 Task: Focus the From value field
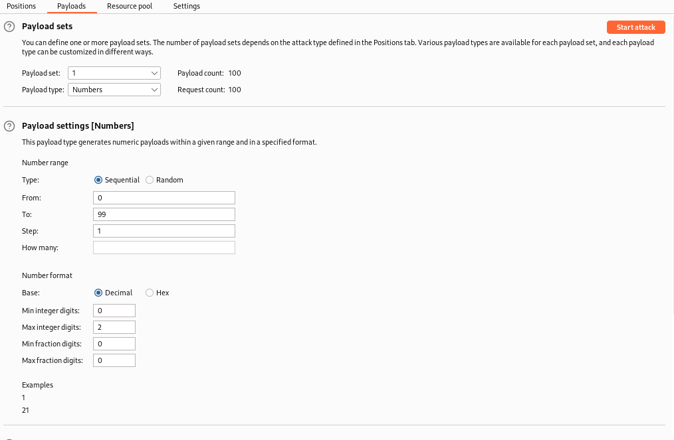[x=164, y=198]
